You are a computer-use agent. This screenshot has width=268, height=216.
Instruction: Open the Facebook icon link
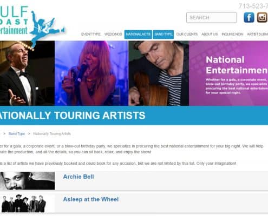pyautogui.click(x=249, y=17)
